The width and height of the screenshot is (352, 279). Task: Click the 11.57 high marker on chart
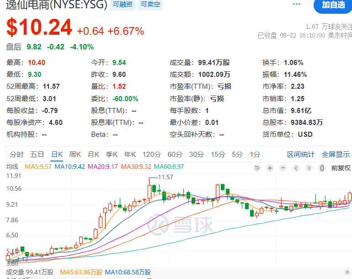(x=165, y=177)
